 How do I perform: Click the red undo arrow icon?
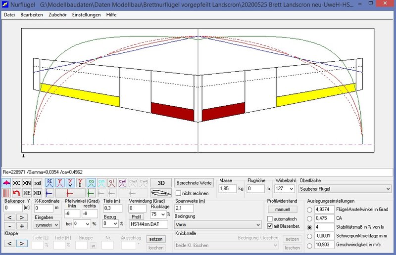[17, 193]
